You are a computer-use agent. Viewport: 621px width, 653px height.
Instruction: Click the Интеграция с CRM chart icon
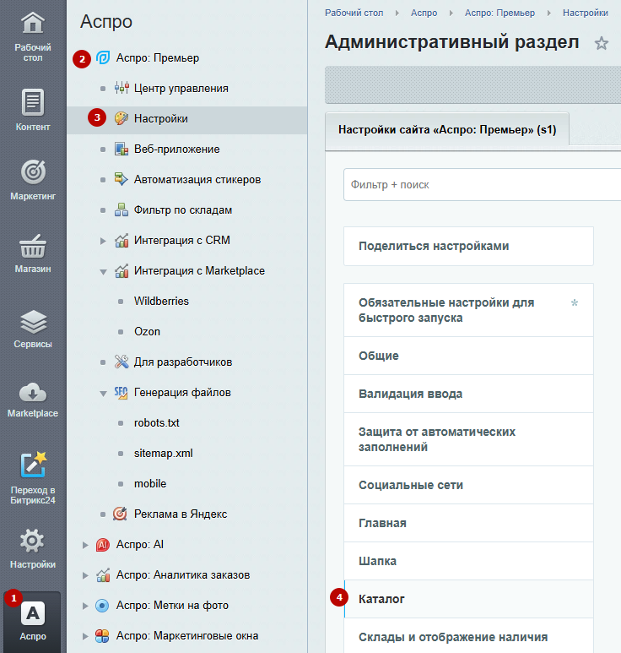pyautogui.click(x=121, y=240)
